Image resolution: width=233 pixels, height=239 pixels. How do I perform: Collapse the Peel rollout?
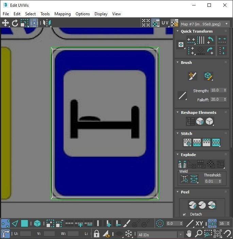point(178,192)
